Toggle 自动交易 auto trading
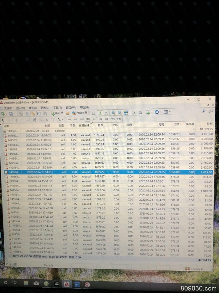Image resolution: width=219 pixels, height=293 pixels. pos(79,113)
